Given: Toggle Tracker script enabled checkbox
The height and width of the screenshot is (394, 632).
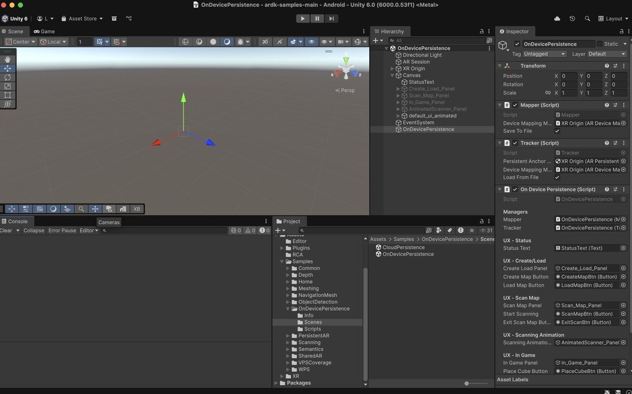Looking at the screenshot, I should [515, 143].
